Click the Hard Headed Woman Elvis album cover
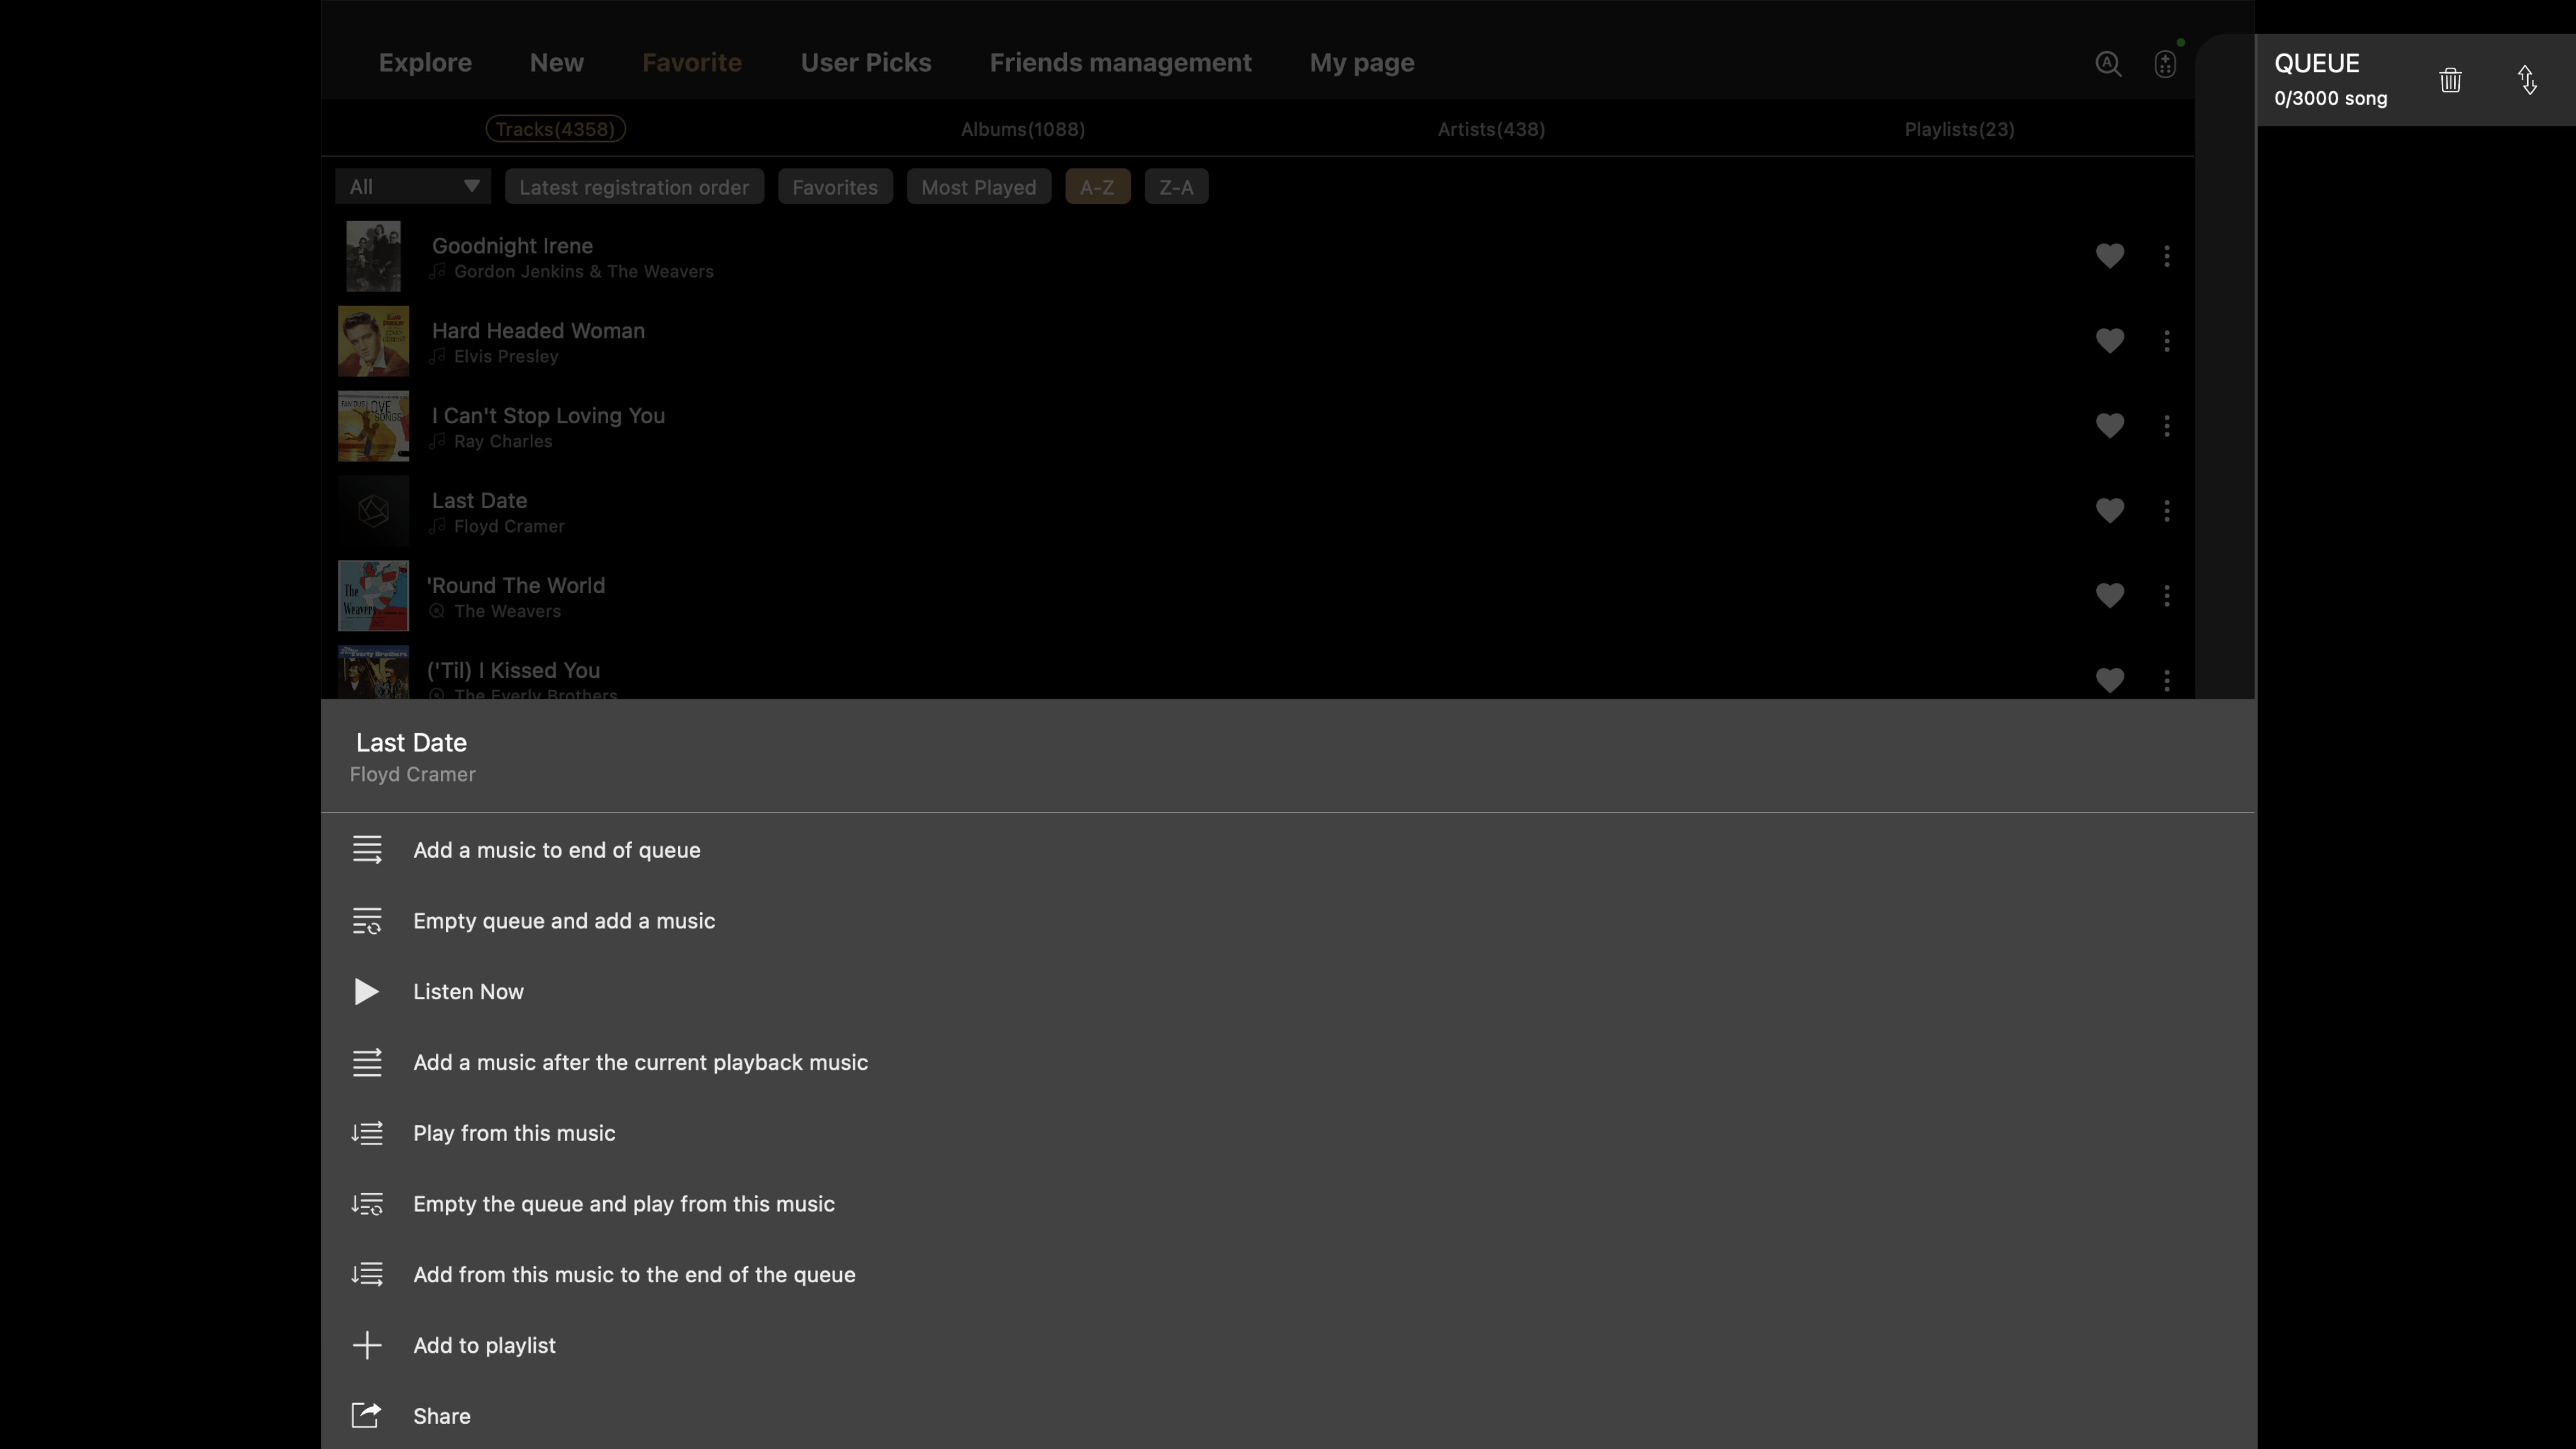 (x=373, y=341)
